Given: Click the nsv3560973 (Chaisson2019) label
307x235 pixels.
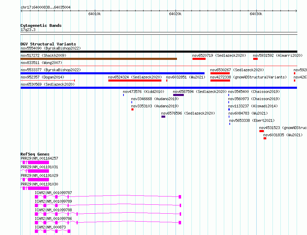Looking at the screenshot, I should [x=254, y=99].
